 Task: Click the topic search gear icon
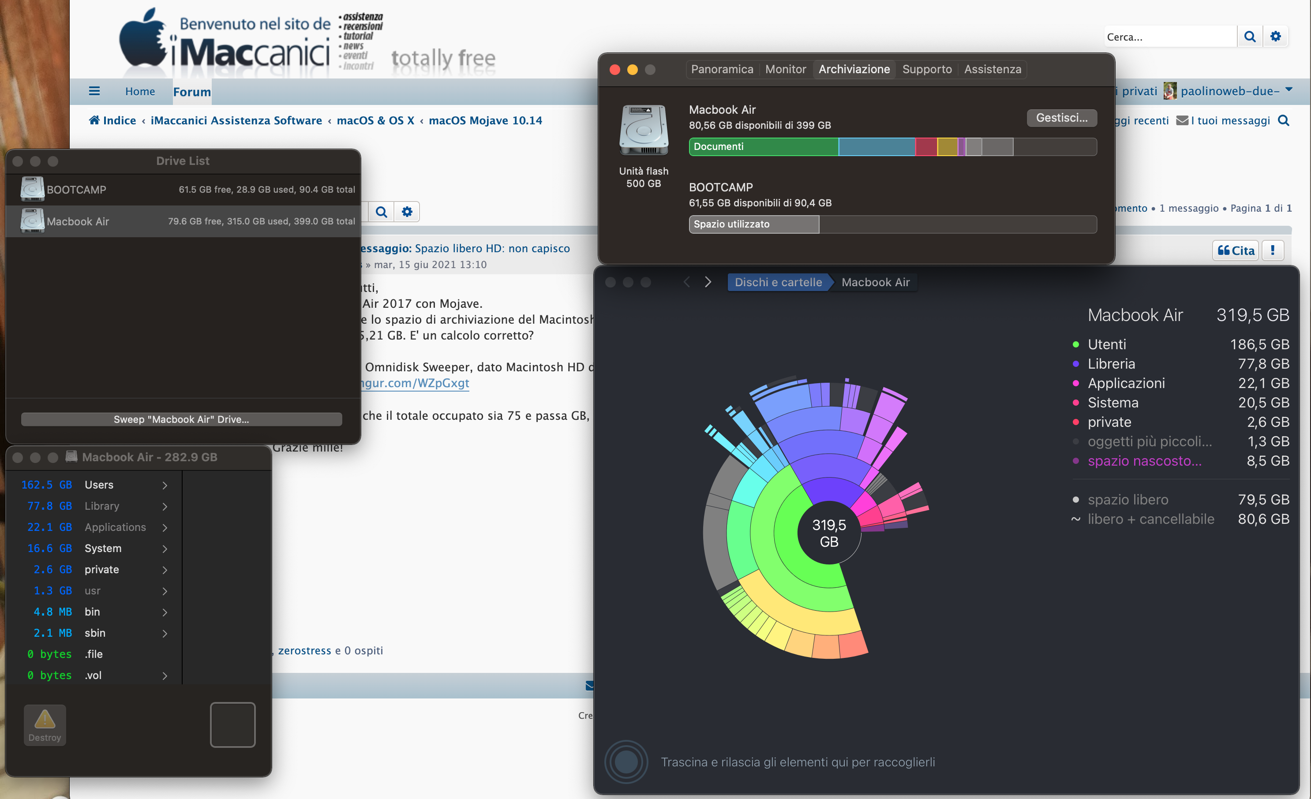(x=407, y=212)
